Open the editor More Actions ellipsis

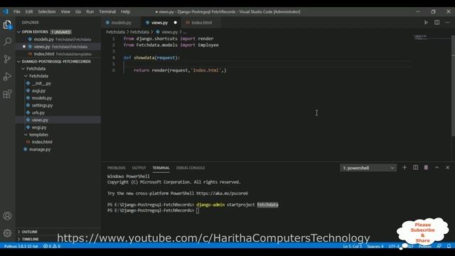447,22
